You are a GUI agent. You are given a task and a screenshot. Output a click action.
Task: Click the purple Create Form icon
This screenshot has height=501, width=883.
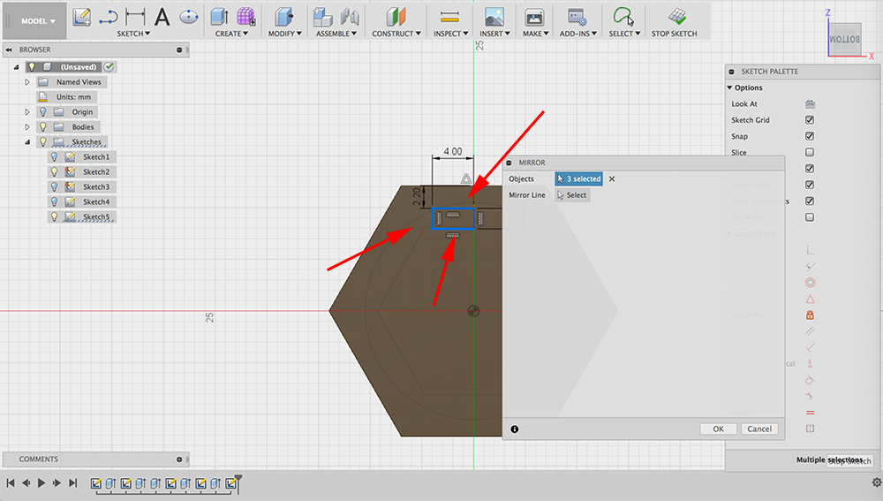point(245,17)
